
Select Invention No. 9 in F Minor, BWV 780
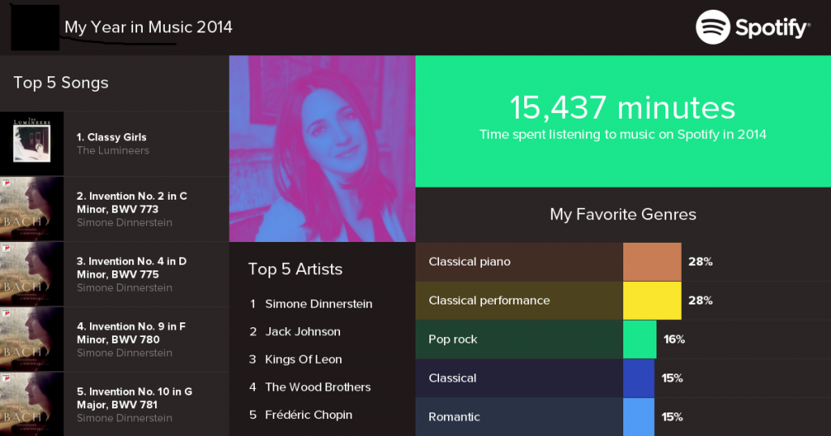131,333
